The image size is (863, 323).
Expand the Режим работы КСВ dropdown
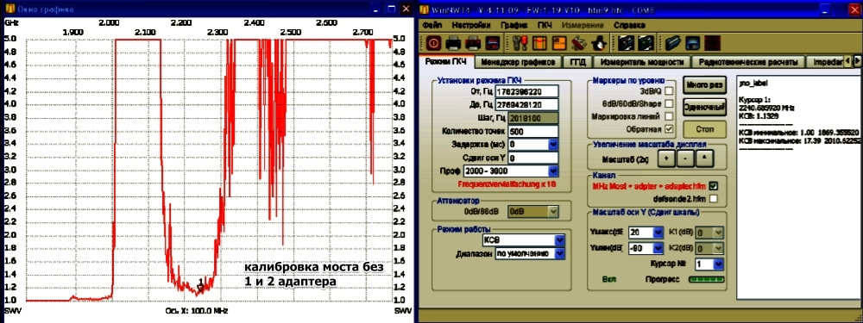point(560,240)
